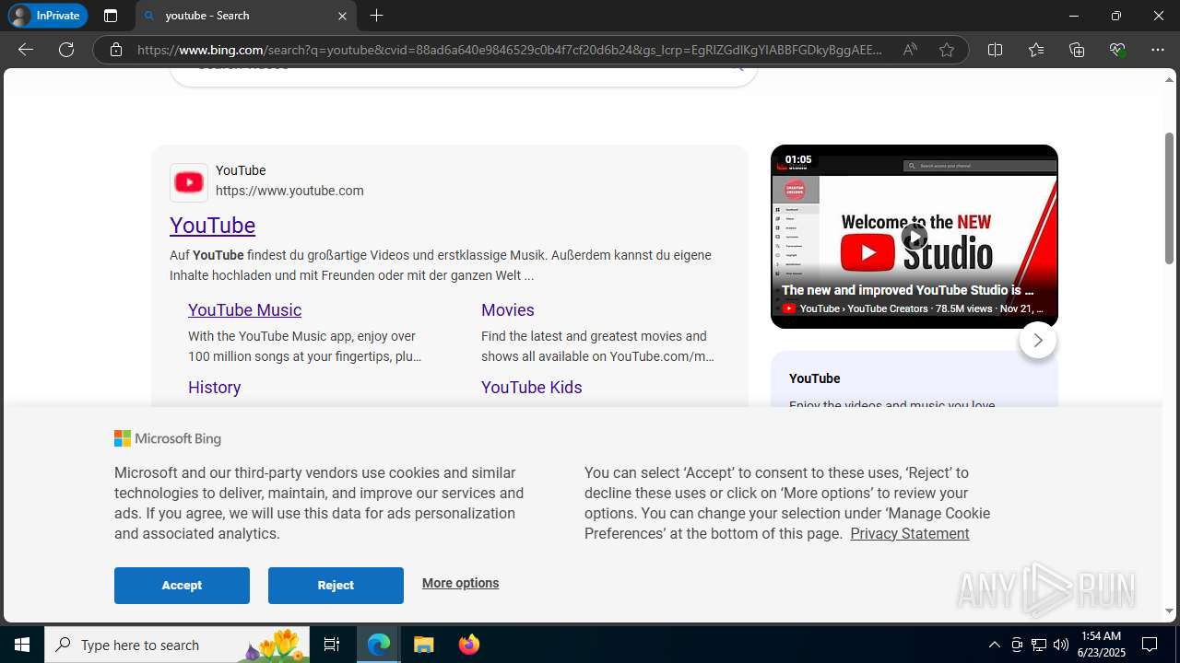
Task: Show next video in carousel
Action: pyautogui.click(x=1038, y=341)
